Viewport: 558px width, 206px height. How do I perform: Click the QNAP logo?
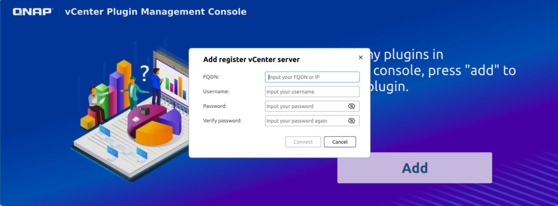(33, 12)
